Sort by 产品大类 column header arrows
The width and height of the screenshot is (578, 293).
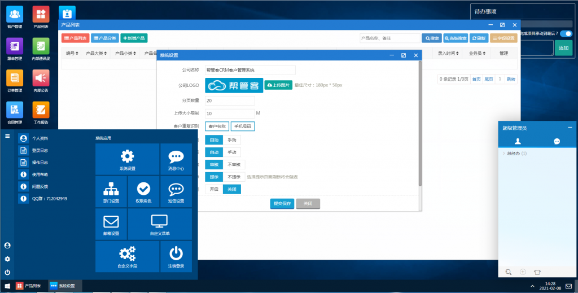tap(105, 53)
